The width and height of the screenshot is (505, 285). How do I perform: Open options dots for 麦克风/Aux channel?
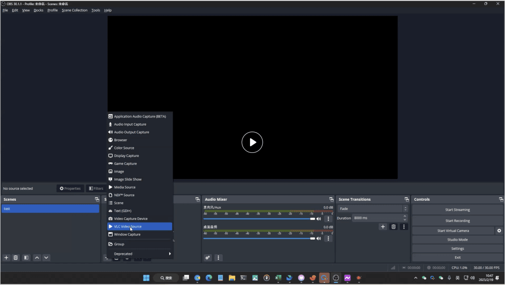(328, 219)
